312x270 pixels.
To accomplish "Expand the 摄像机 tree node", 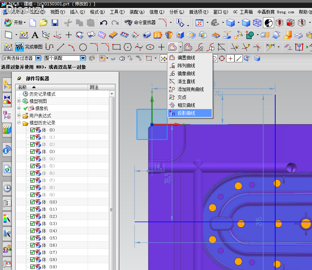I will coord(19,108).
